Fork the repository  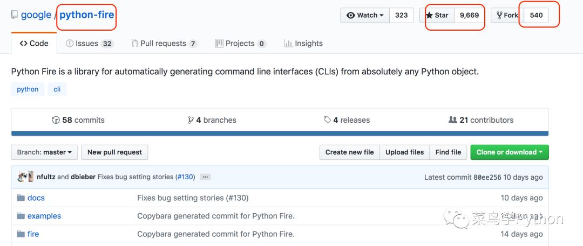(x=507, y=15)
